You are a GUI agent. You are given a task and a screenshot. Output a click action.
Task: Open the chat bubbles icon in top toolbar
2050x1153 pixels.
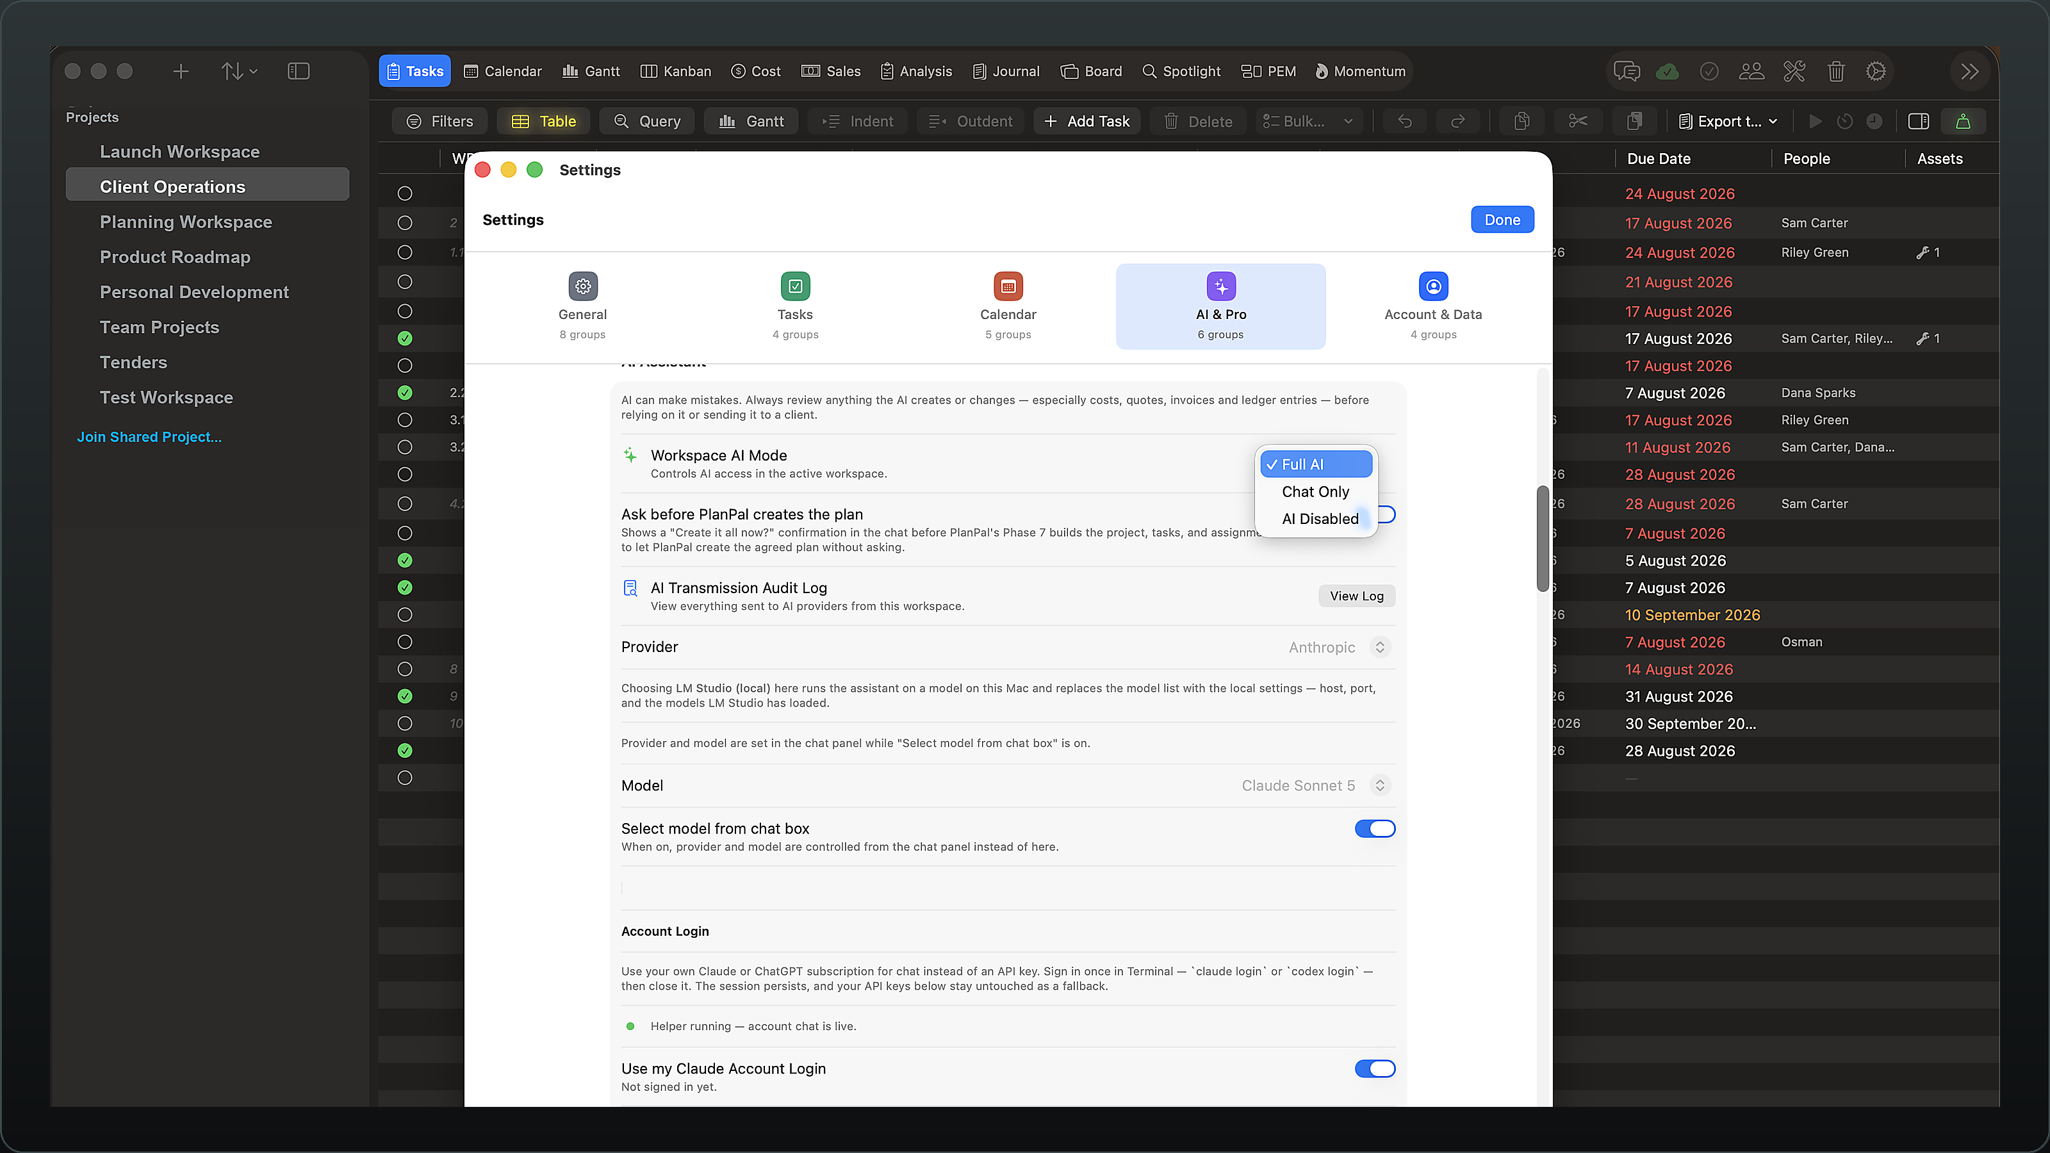tap(1627, 72)
